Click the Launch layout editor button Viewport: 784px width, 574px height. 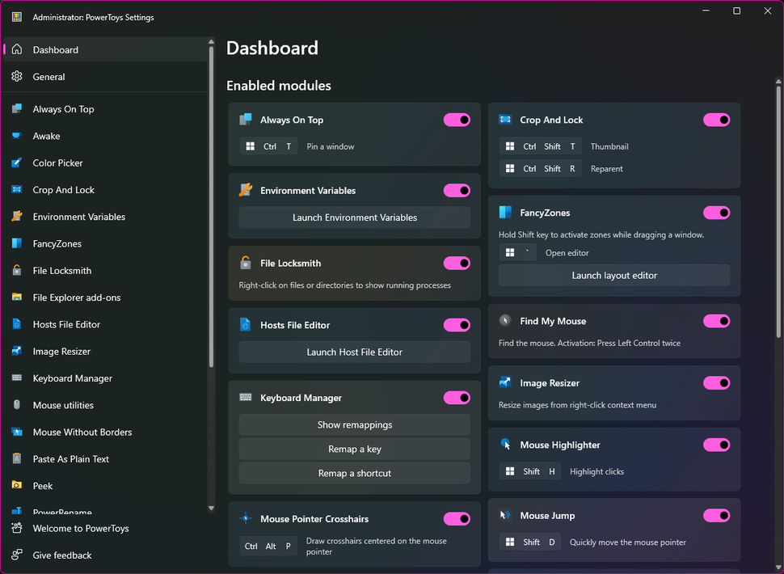(x=614, y=275)
